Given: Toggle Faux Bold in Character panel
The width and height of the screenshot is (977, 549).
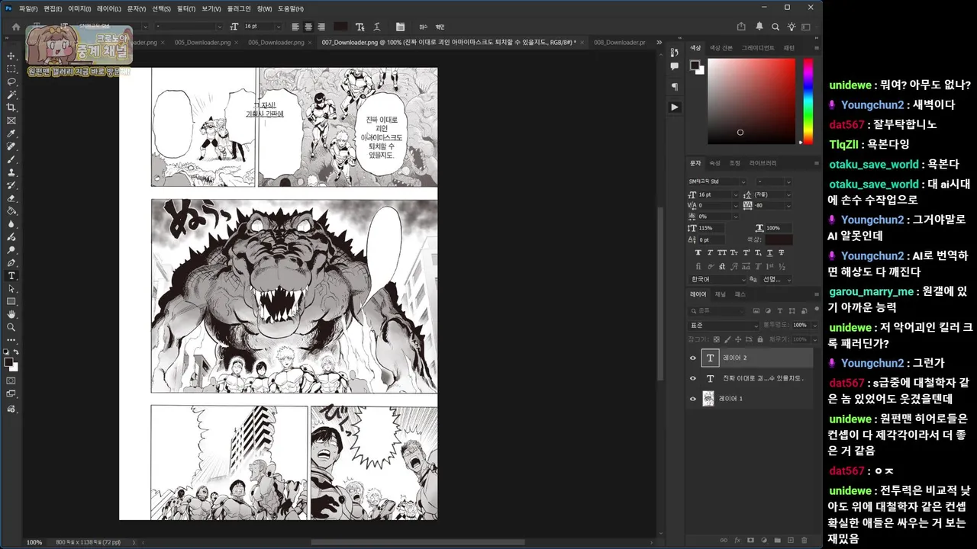Looking at the screenshot, I should coord(698,252).
